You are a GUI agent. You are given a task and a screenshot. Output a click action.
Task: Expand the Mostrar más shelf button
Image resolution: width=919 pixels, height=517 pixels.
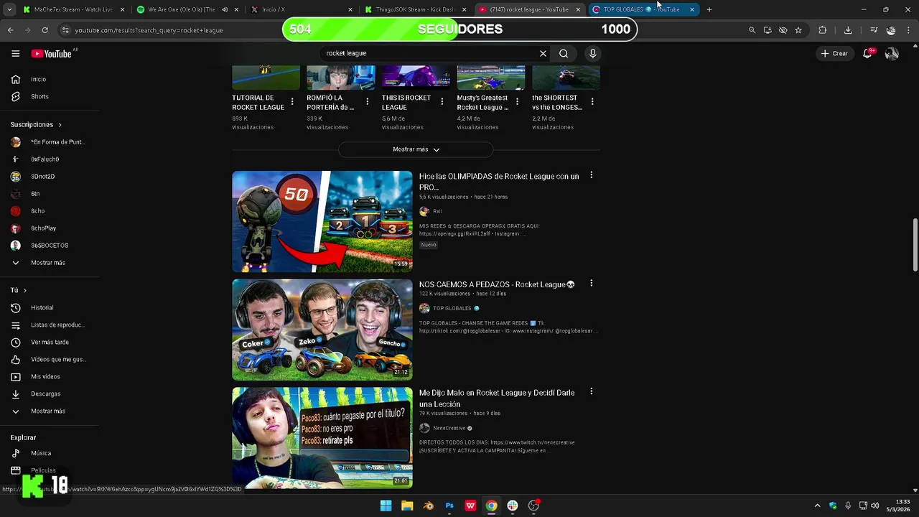coord(416,149)
